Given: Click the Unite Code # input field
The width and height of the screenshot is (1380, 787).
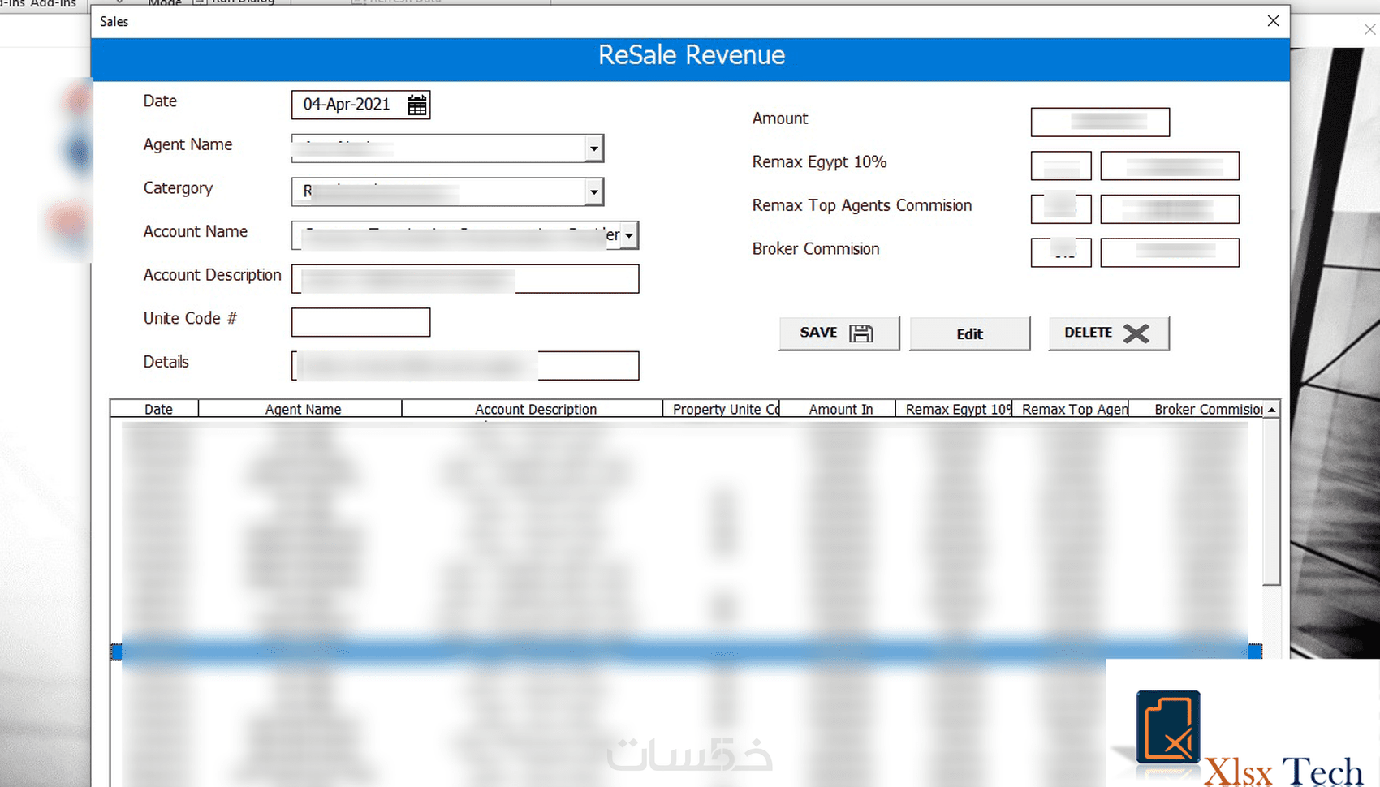Looking at the screenshot, I should tap(361, 322).
